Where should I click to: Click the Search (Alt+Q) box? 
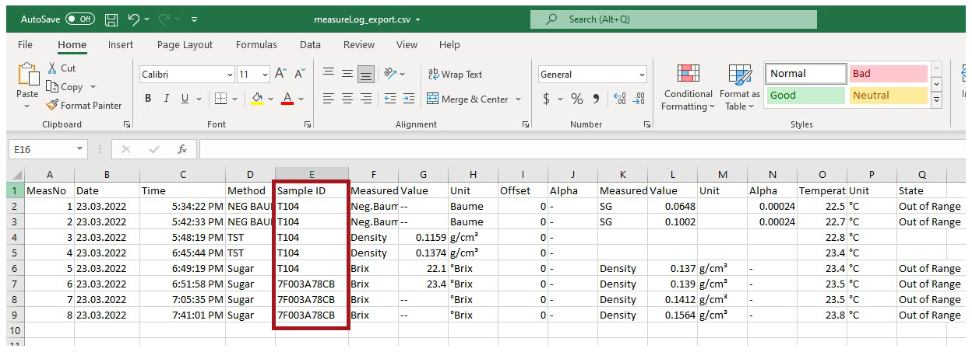tap(674, 19)
